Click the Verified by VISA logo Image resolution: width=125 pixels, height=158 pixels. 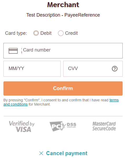coord(22,126)
